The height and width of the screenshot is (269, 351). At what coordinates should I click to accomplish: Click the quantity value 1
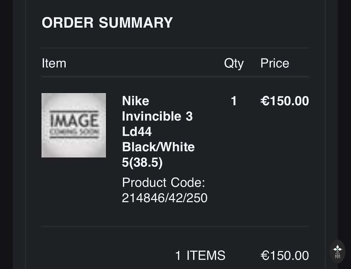(234, 101)
